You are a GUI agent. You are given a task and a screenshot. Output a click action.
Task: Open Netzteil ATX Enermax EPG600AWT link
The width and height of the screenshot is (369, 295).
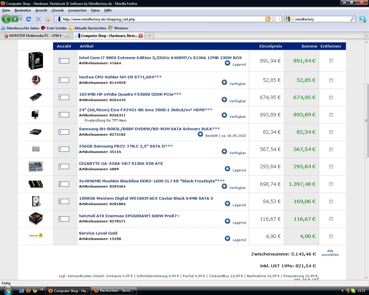129,216
